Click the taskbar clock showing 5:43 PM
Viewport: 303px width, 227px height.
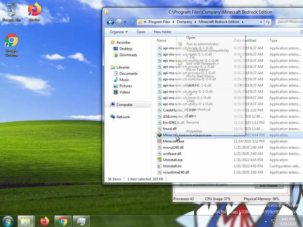(x=288, y=221)
